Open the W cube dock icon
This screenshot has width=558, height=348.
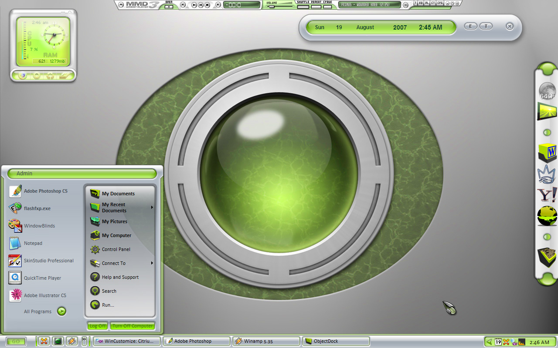pyautogui.click(x=548, y=153)
